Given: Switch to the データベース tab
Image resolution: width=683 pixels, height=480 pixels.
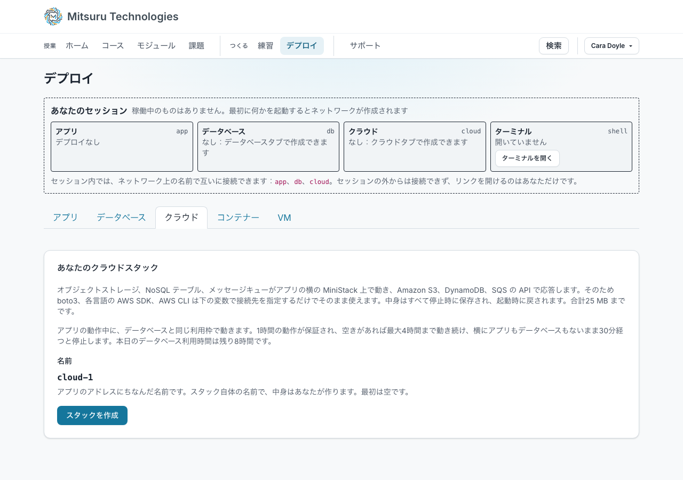Looking at the screenshot, I should pyautogui.click(x=121, y=218).
